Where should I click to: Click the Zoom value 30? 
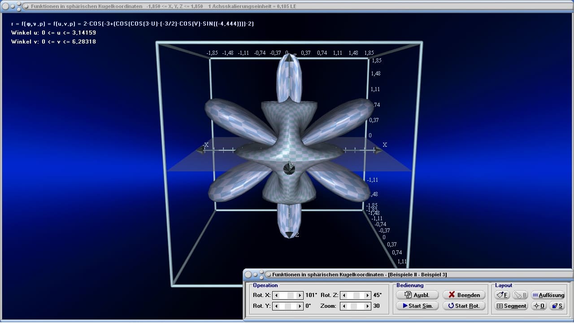(376, 306)
